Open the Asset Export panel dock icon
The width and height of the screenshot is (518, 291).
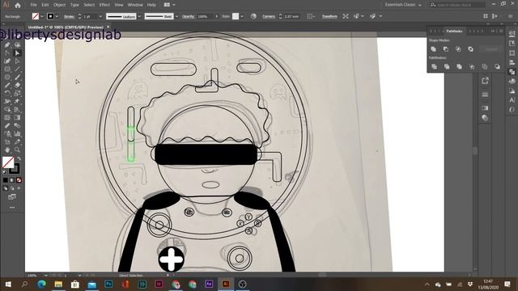coord(485,81)
